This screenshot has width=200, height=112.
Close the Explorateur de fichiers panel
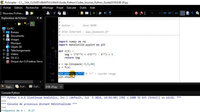click(41, 18)
